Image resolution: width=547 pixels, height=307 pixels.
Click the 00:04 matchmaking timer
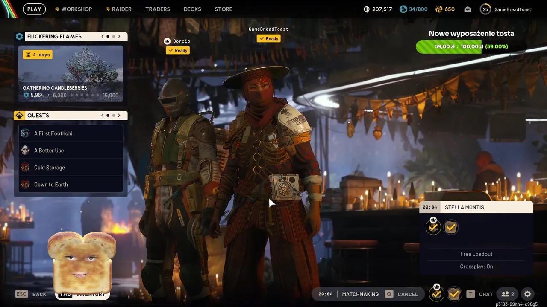[326, 294]
